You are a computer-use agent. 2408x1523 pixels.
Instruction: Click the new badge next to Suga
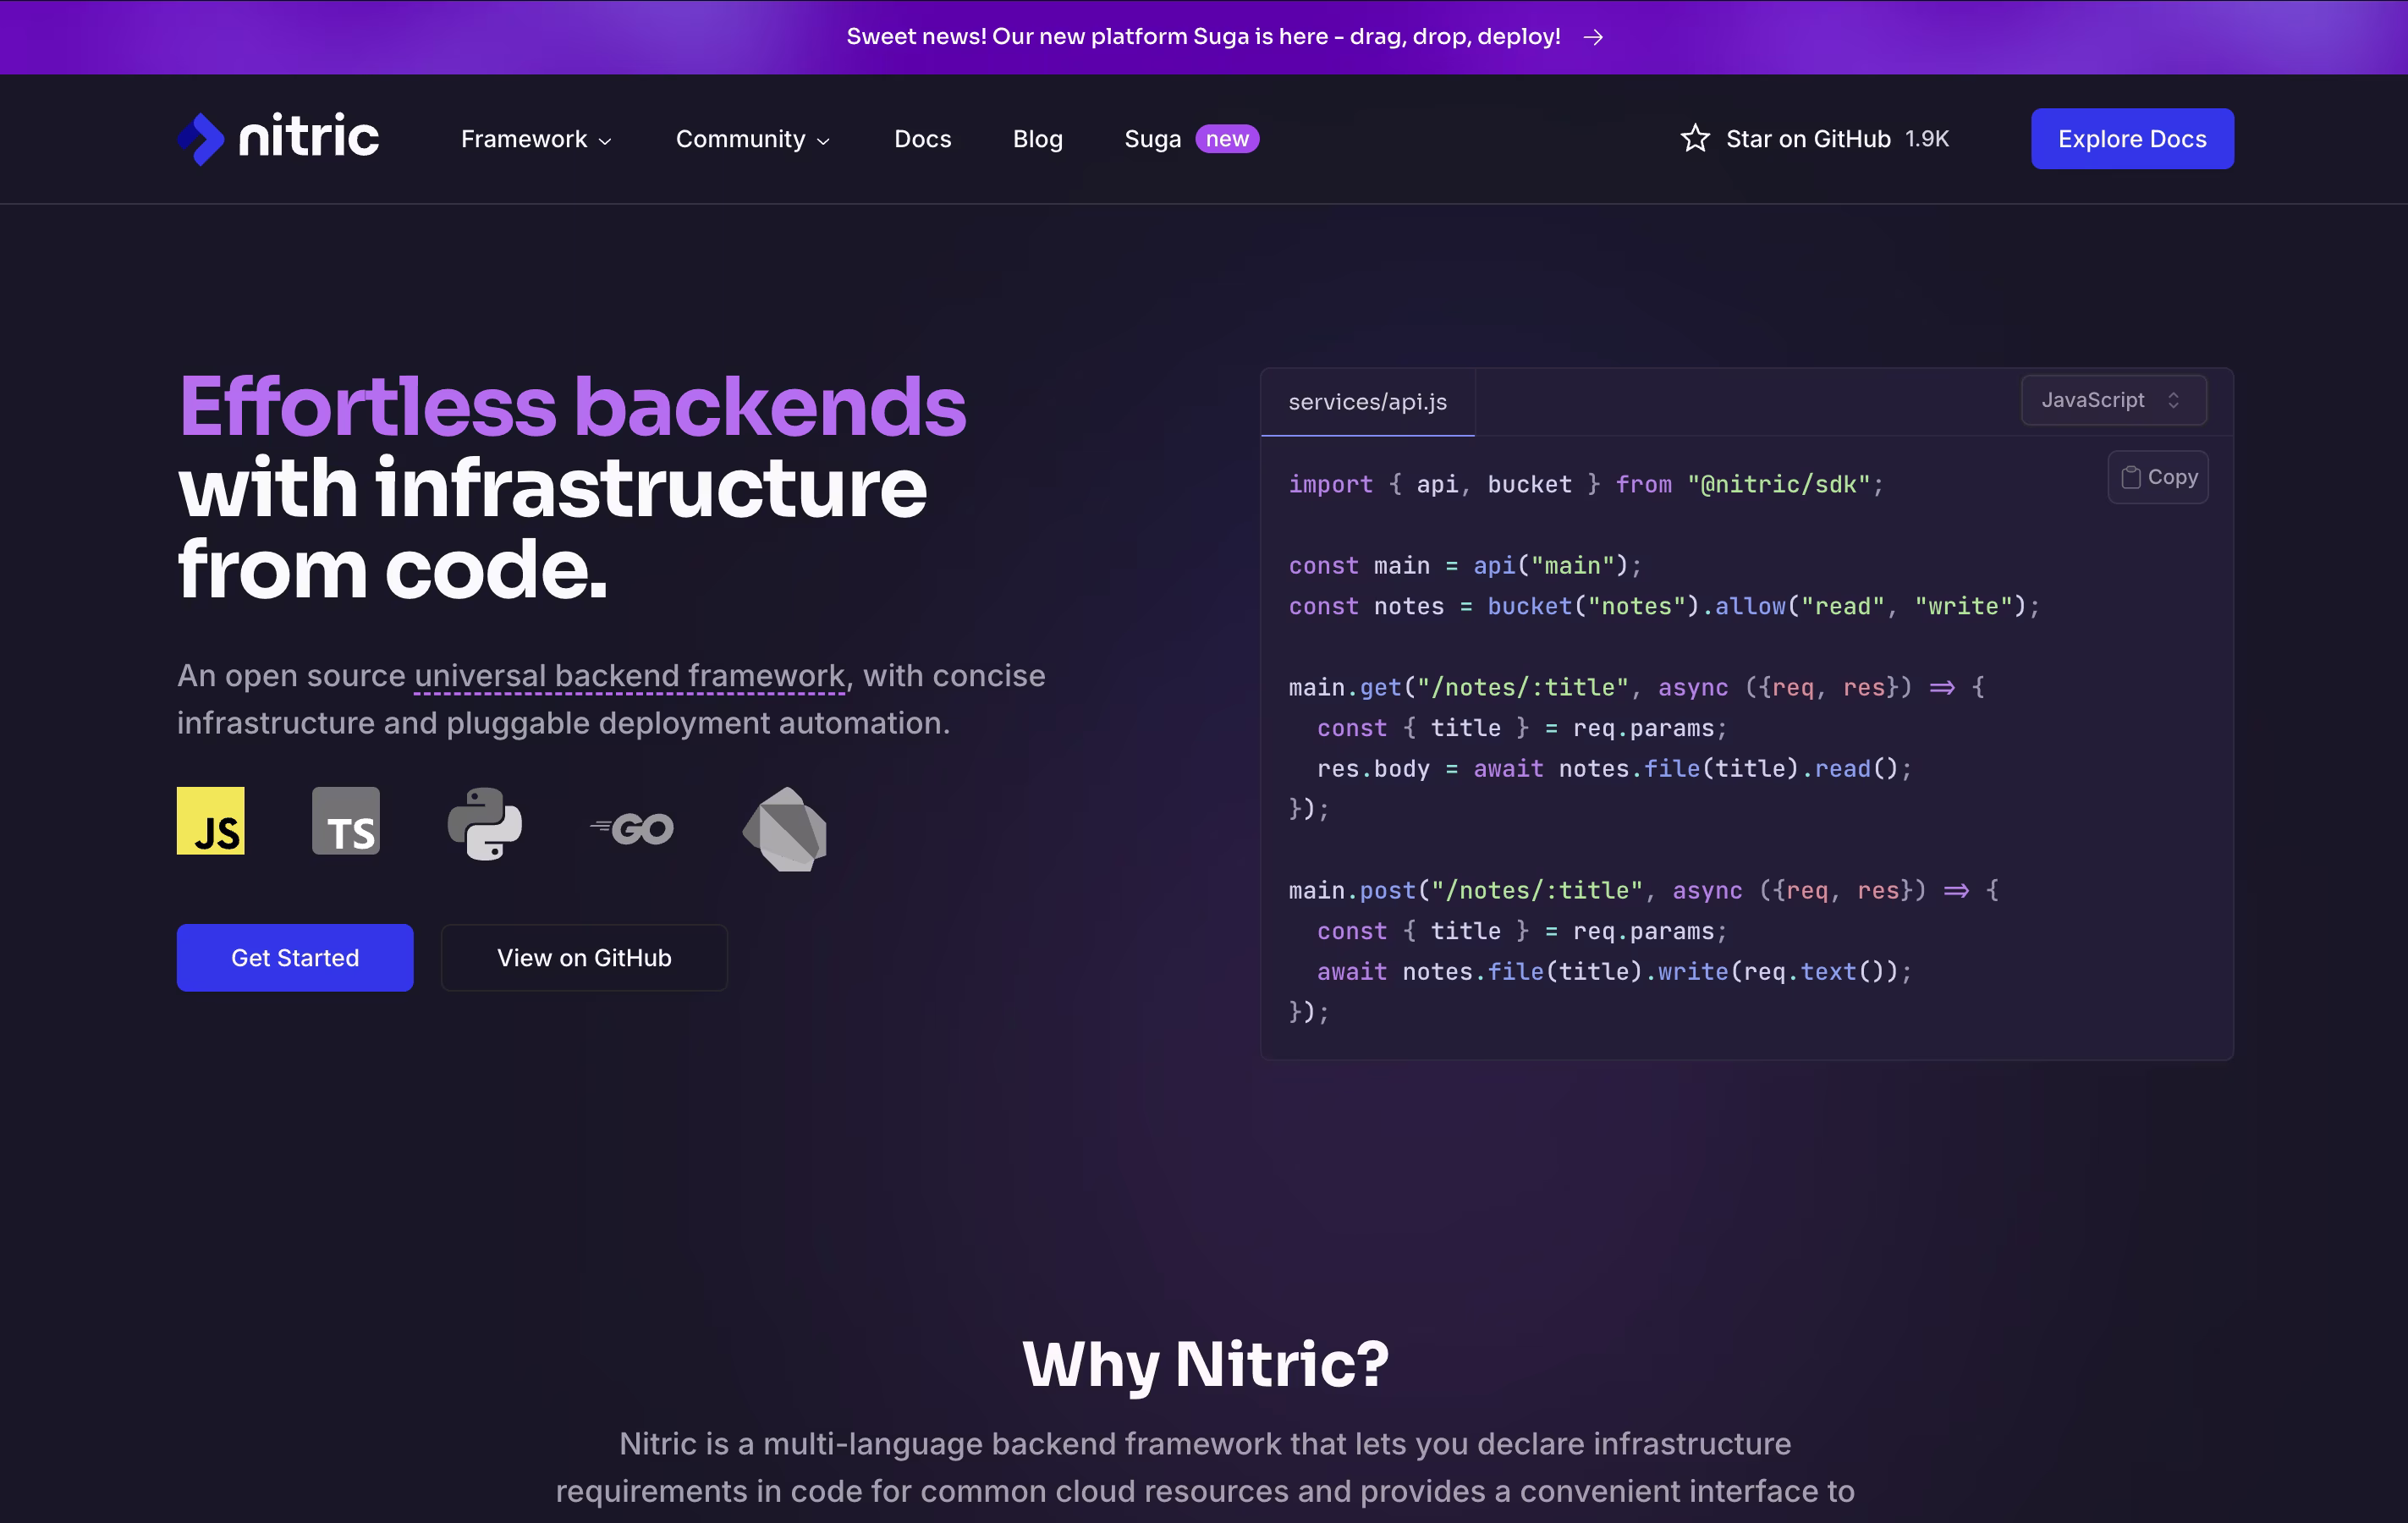pos(1227,139)
